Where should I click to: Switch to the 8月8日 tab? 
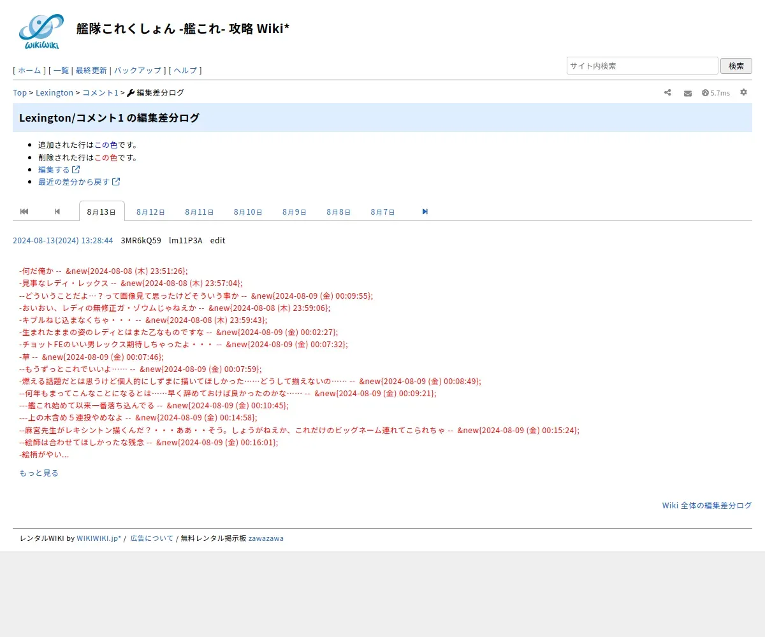pos(339,212)
